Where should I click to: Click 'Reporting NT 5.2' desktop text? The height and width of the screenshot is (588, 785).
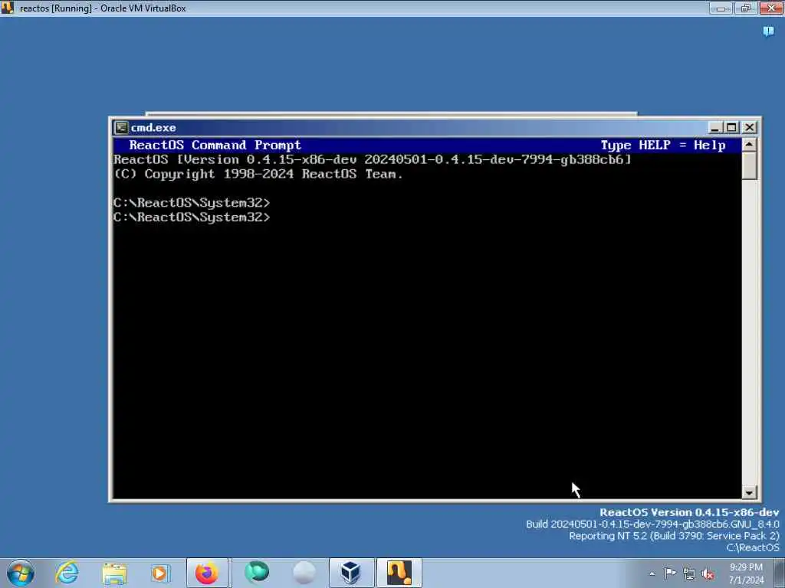coord(675,535)
